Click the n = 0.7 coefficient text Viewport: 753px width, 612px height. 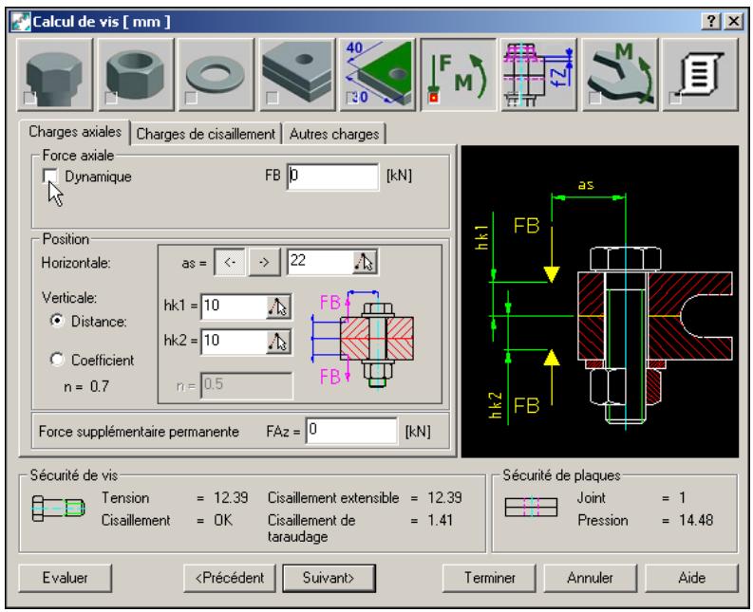pyautogui.click(x=86, y=386)
